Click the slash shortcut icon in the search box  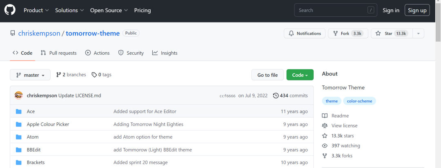[371, 10]
